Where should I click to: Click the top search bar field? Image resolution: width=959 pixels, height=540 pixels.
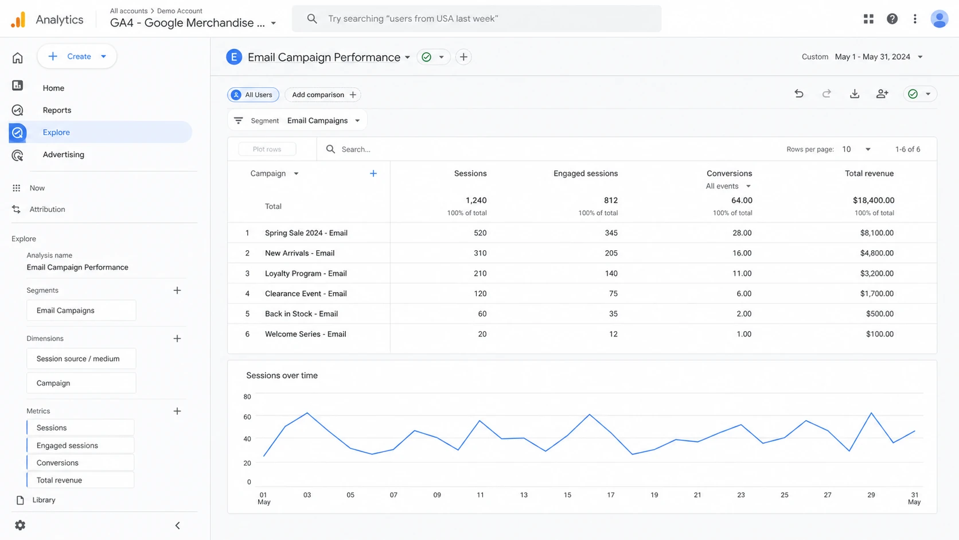point(476,19)
